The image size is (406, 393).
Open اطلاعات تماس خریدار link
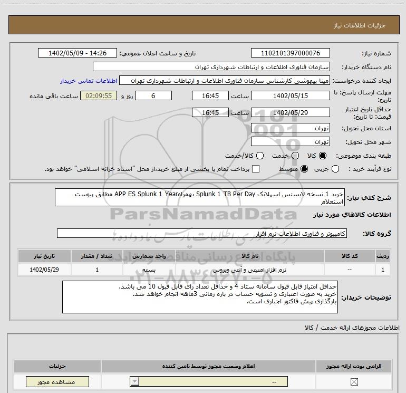point(89,81)
